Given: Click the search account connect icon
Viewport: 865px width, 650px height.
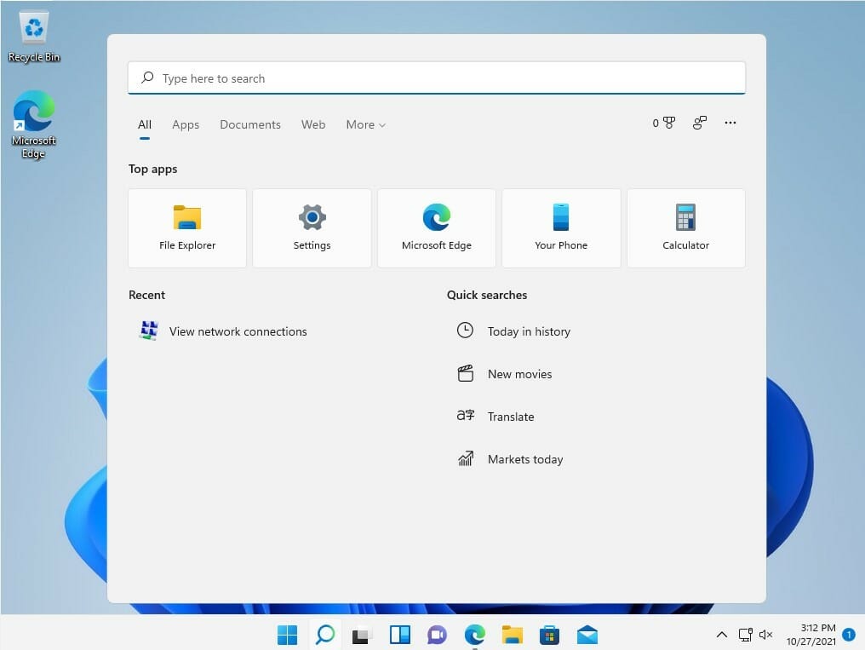Looking at the screenshot, I should tap(700, 123).
